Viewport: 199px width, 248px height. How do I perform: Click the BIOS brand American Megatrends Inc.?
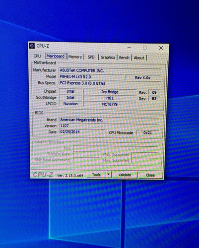coord(109,120)
